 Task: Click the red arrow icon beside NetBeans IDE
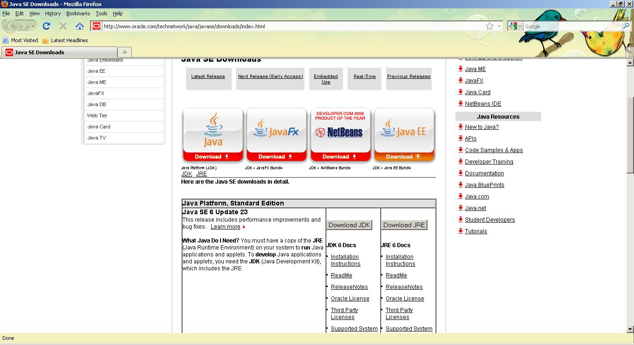tap(460, 103)
